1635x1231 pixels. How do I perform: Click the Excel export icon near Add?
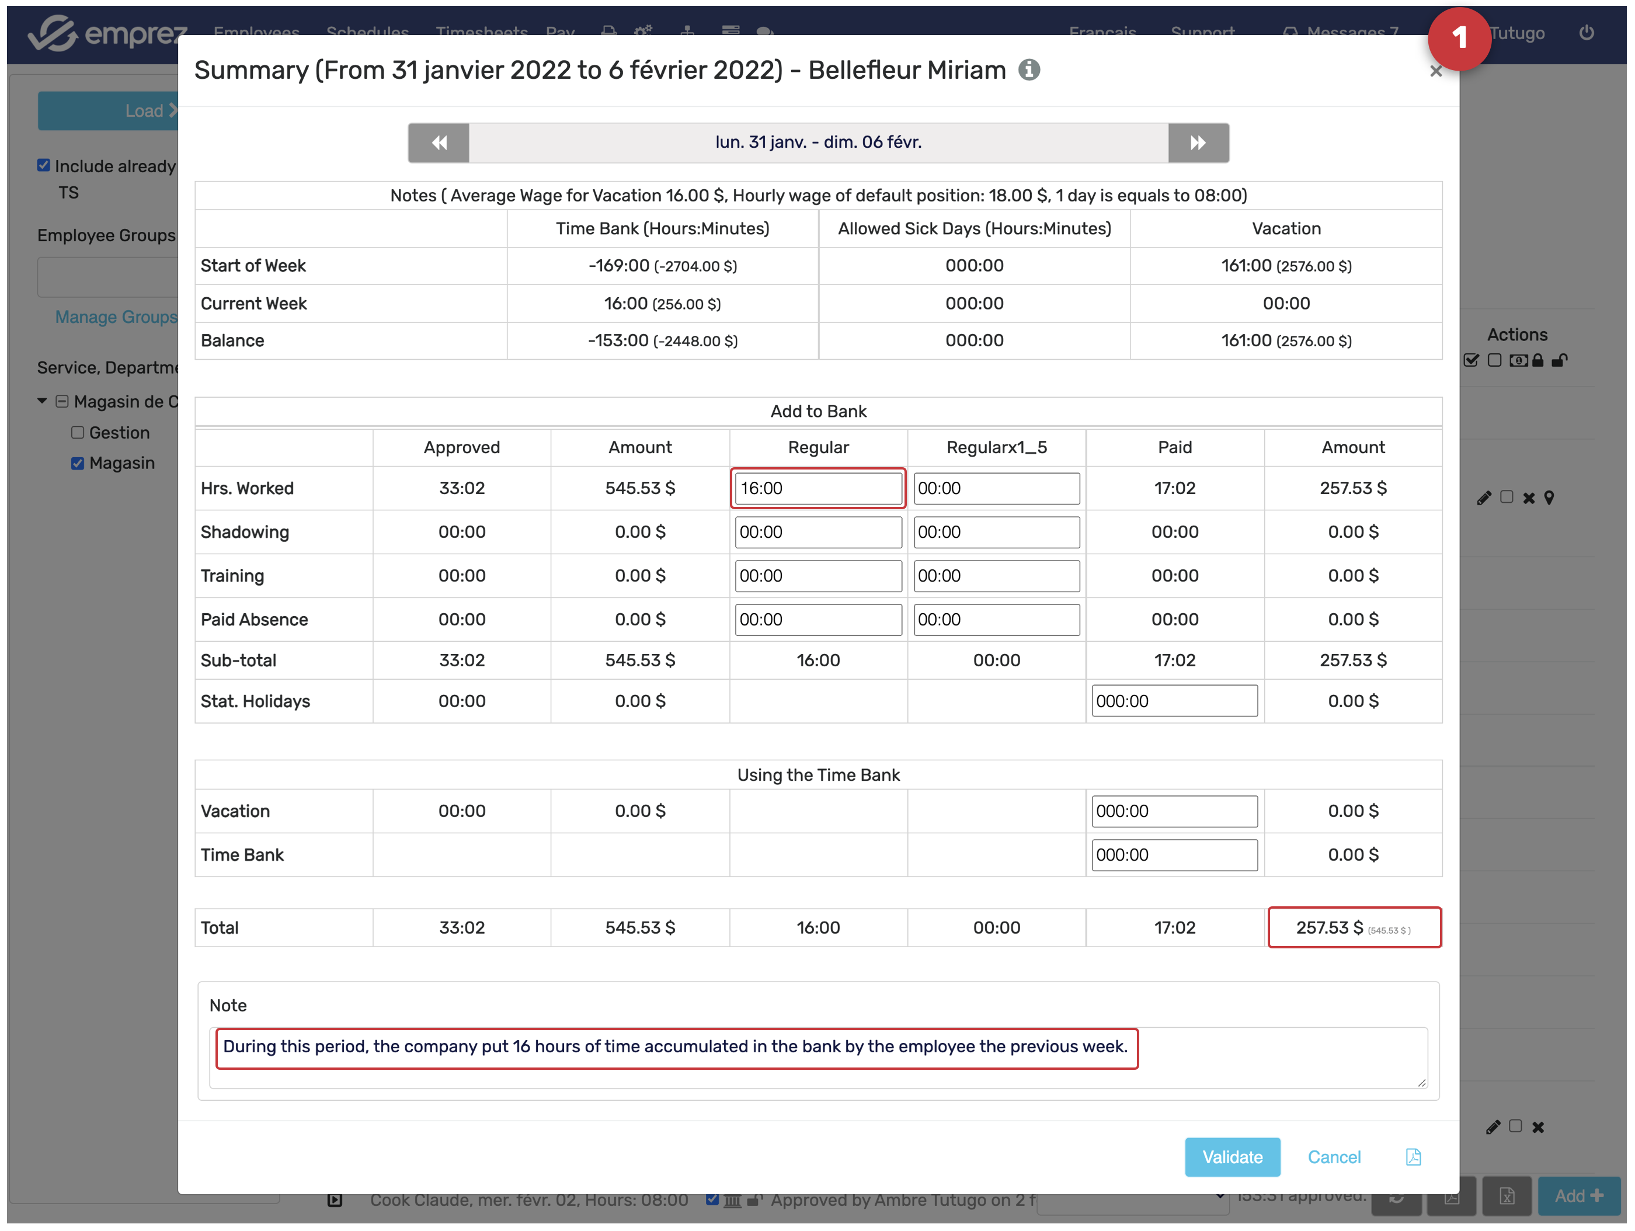(x=1507, y=1196)
